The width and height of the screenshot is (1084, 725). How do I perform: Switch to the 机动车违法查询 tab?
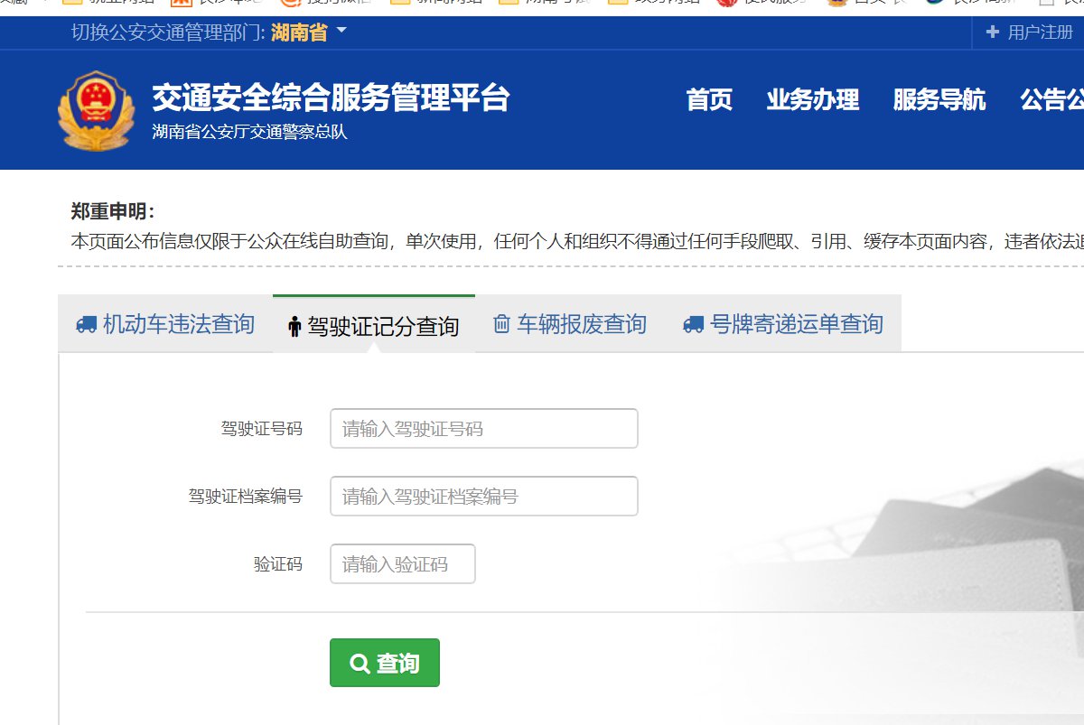coord(178,324)
